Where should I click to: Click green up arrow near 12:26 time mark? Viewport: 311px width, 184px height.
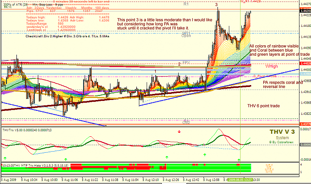coord(167,157)
